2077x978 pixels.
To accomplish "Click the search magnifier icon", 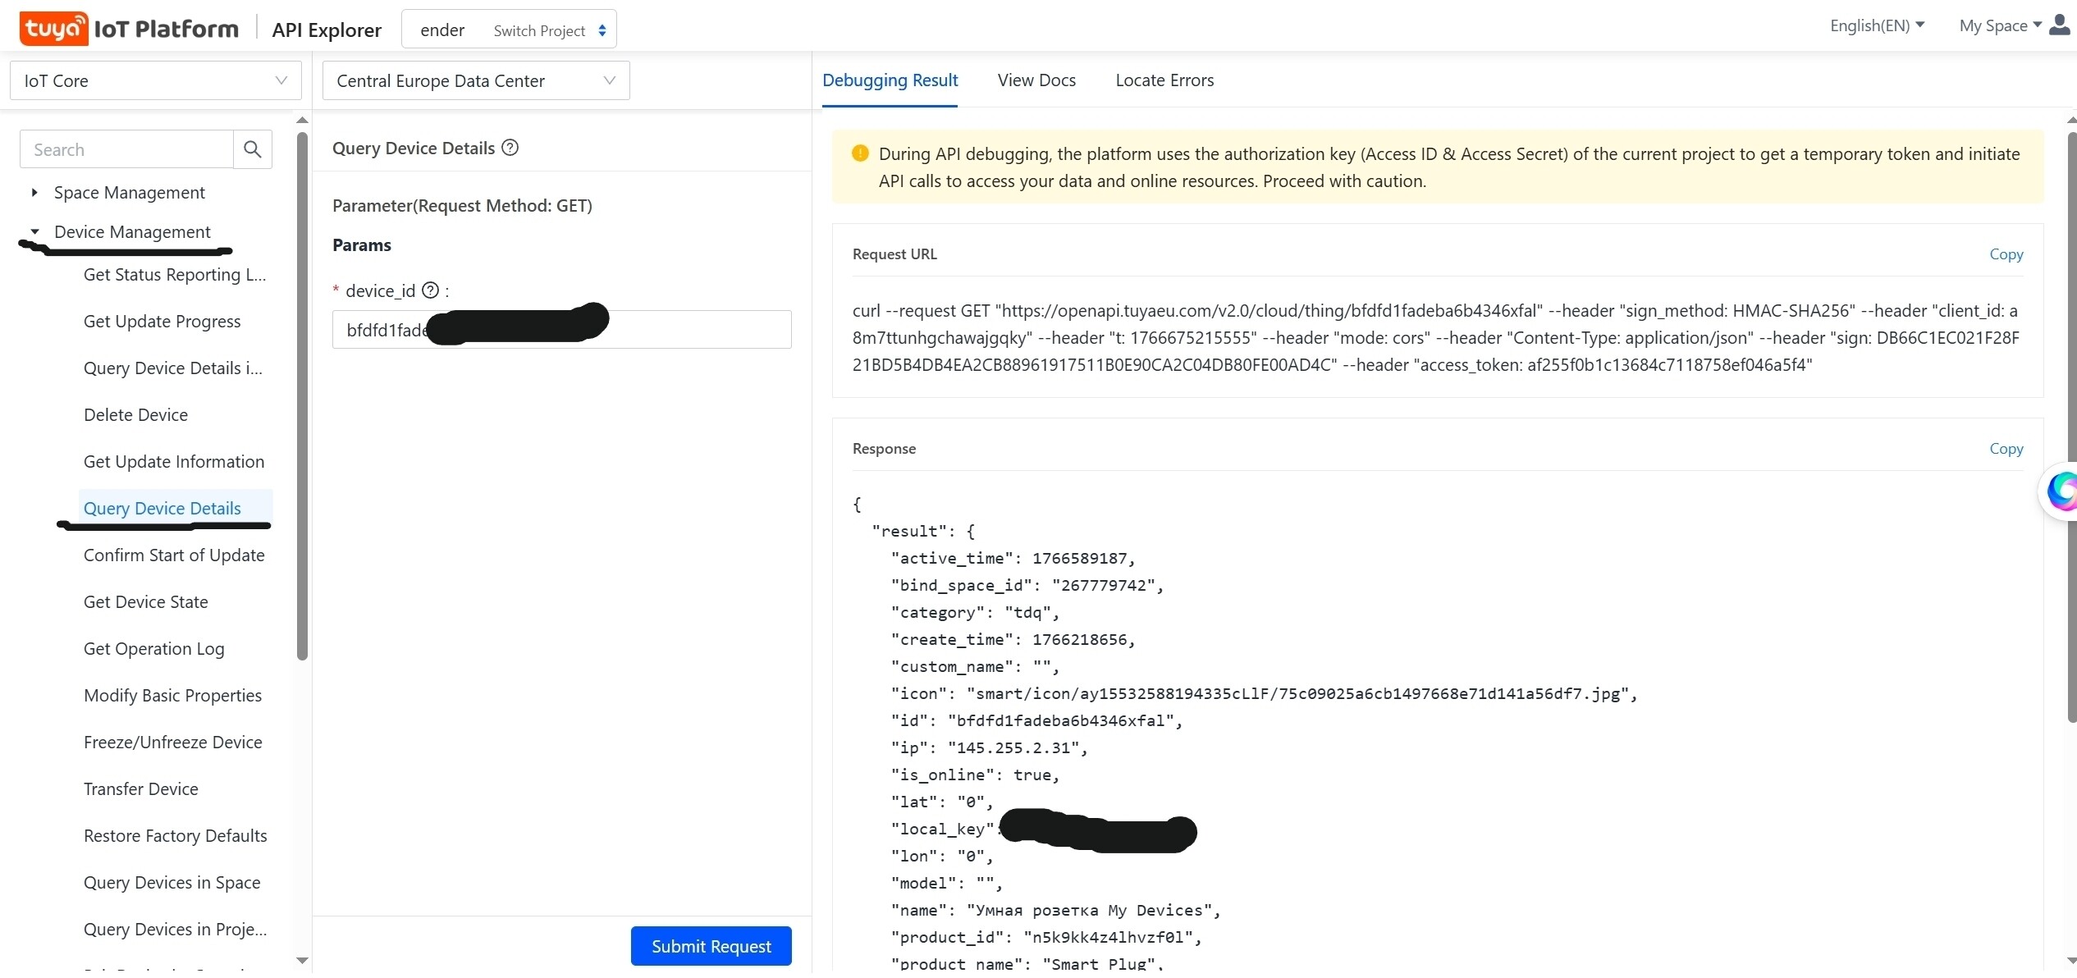I will click(x=253, y=149).
